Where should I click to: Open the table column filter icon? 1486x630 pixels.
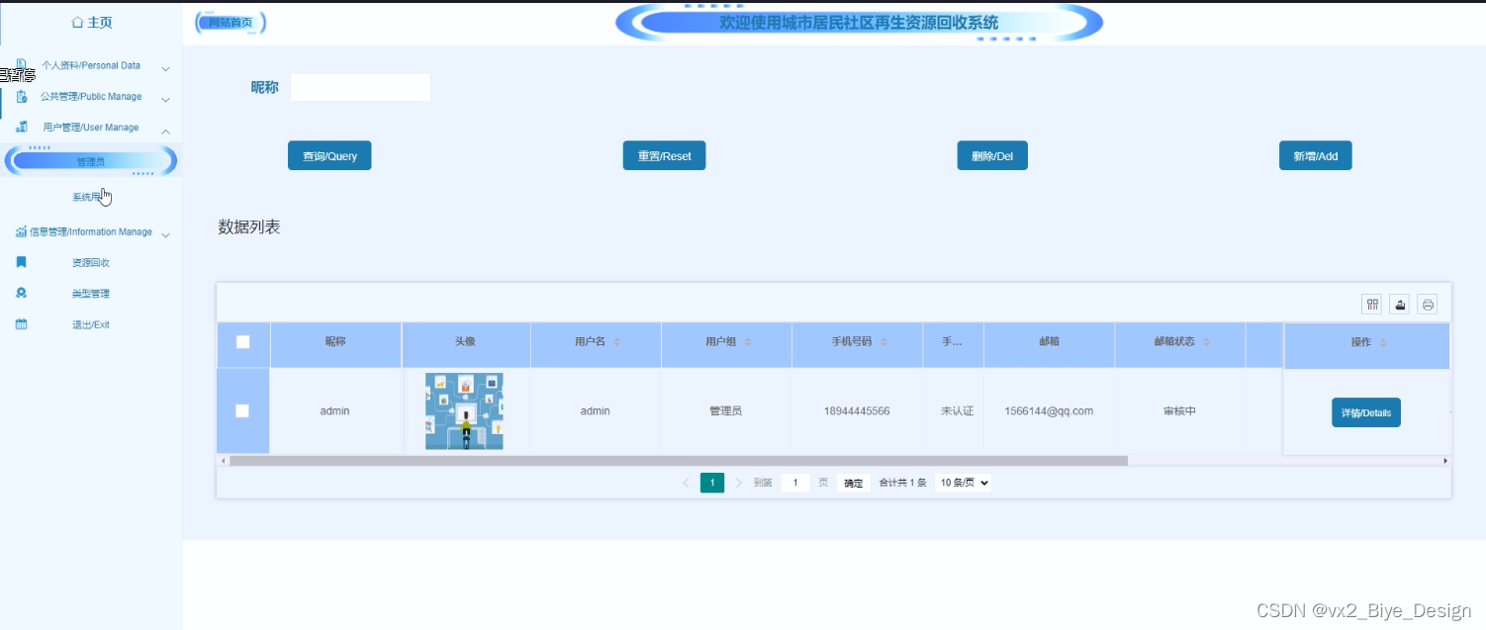pos(1372,305)
